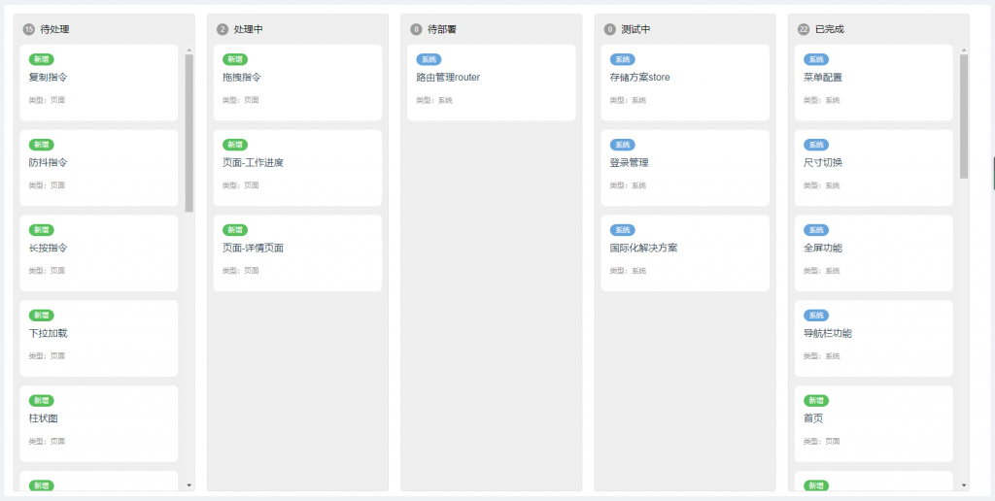Image resolution: width=995 pixels, height=501 pixels.
Task: Open the 登录管理 task title
Action: 629,162
